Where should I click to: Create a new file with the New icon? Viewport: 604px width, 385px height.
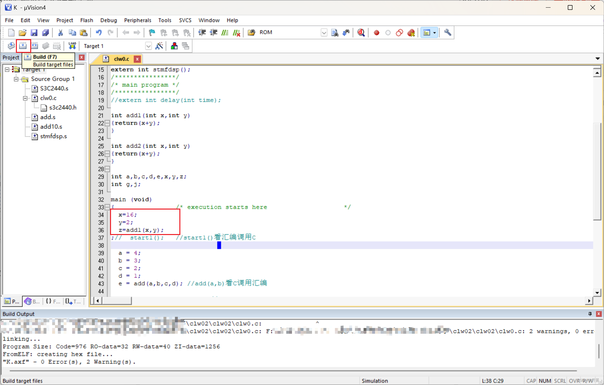11,32
